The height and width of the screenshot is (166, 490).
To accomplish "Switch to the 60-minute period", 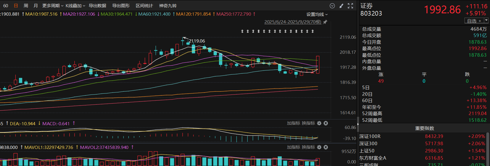I will (6, 6).
